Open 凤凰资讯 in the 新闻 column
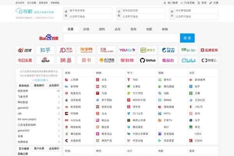234x156 pixels. click(76, 93)
